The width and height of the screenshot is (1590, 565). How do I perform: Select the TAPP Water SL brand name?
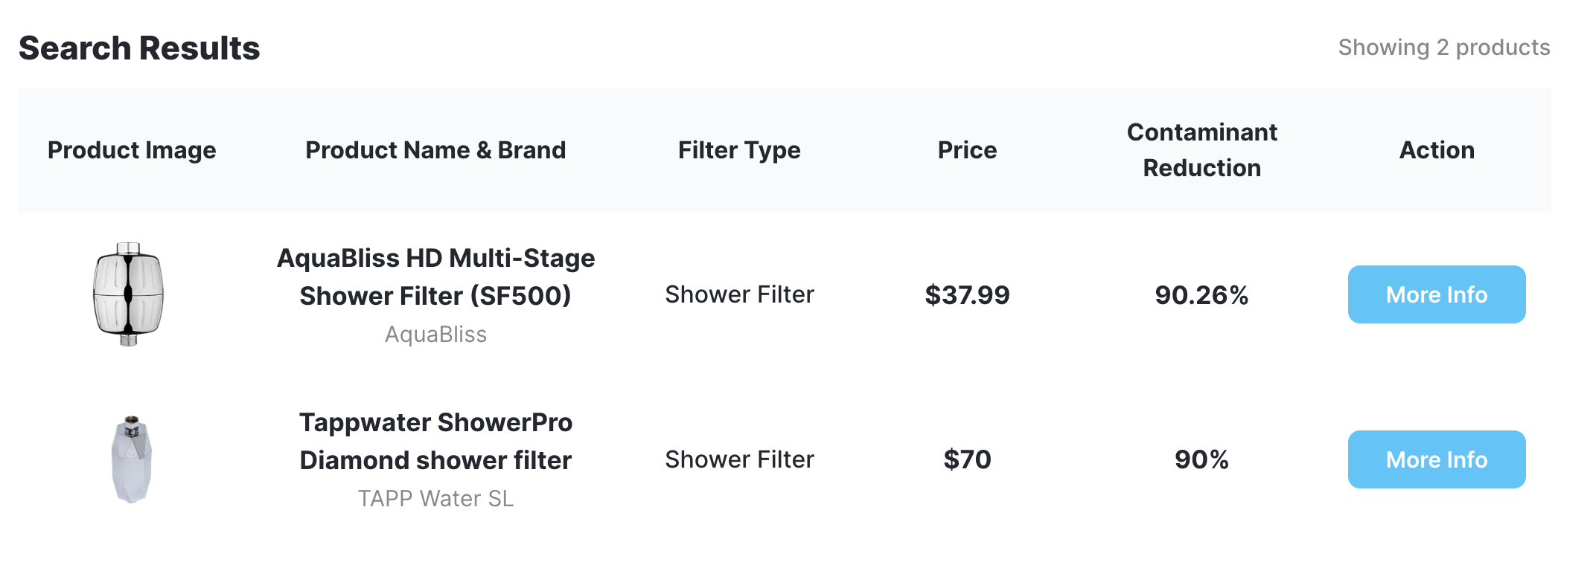tap(435, 499)
